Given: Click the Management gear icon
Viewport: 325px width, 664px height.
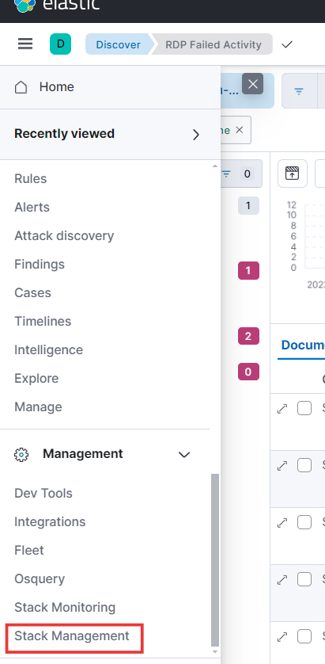Looking at the screenshot, I should click(21, 454).
